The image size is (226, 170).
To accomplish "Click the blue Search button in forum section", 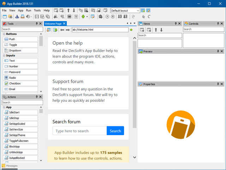I will point(115,131).
